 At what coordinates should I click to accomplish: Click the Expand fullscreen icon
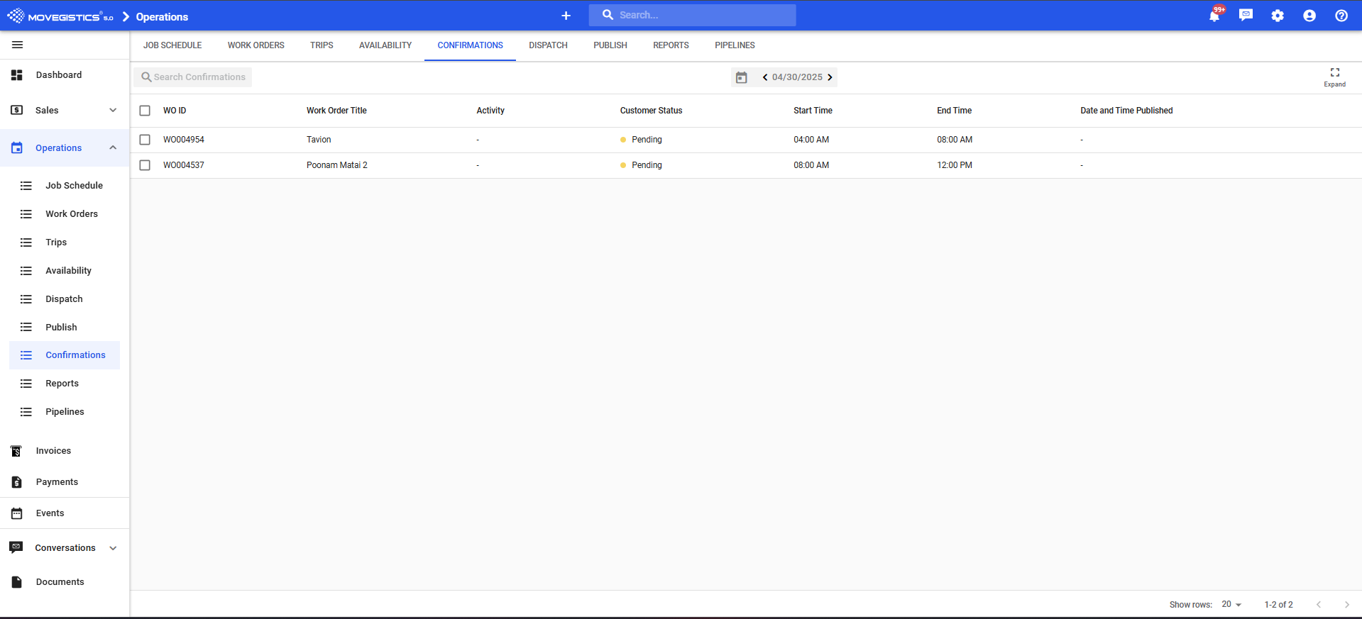[1334, 77]
